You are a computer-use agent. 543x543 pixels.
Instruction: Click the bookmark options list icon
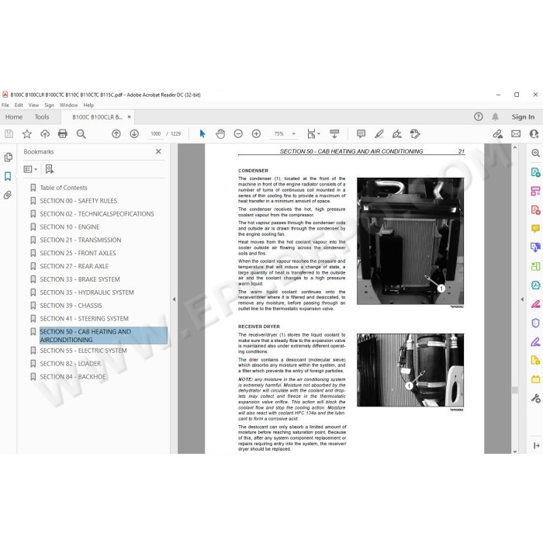point(30,169)
